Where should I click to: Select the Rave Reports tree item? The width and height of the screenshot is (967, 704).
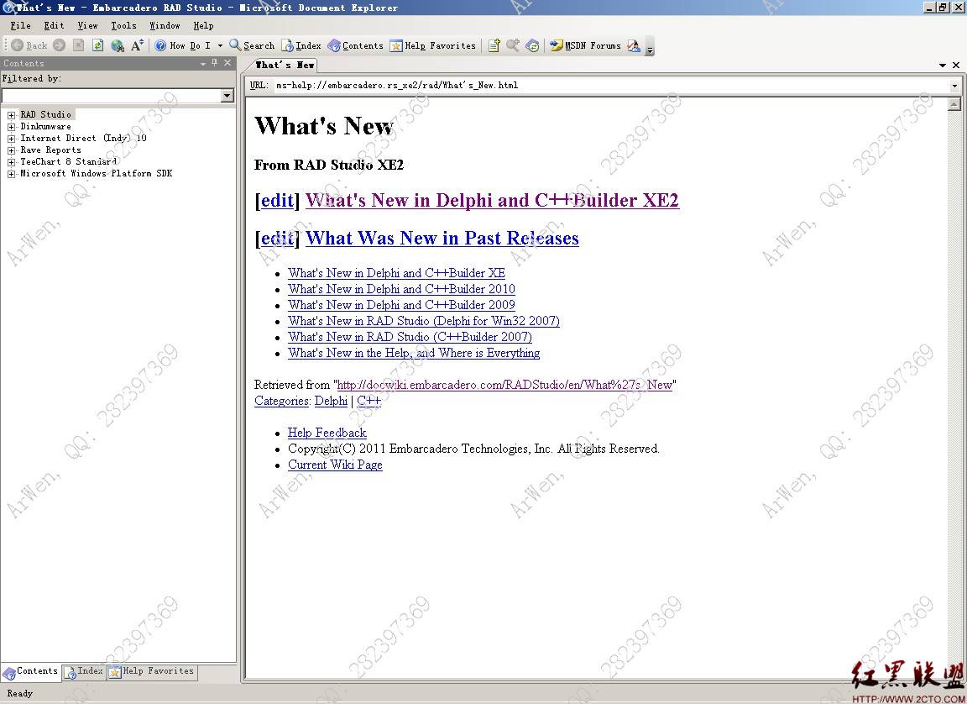(x=50, y=150)
